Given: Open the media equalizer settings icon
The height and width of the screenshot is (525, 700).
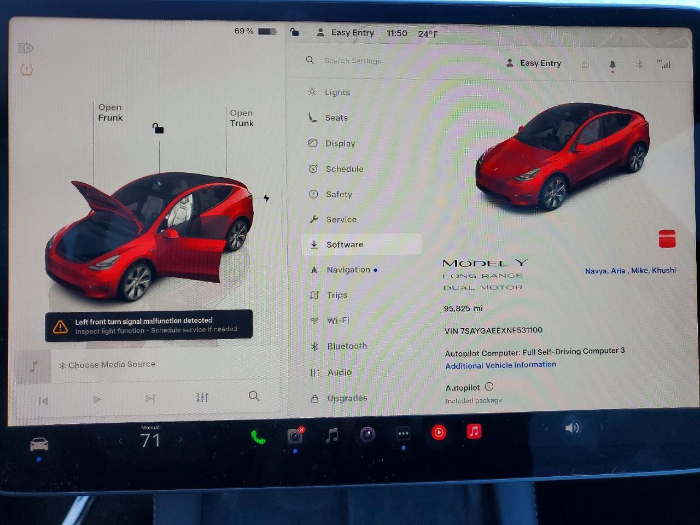Looking at the screenshot, I should [x=202, y=397].
